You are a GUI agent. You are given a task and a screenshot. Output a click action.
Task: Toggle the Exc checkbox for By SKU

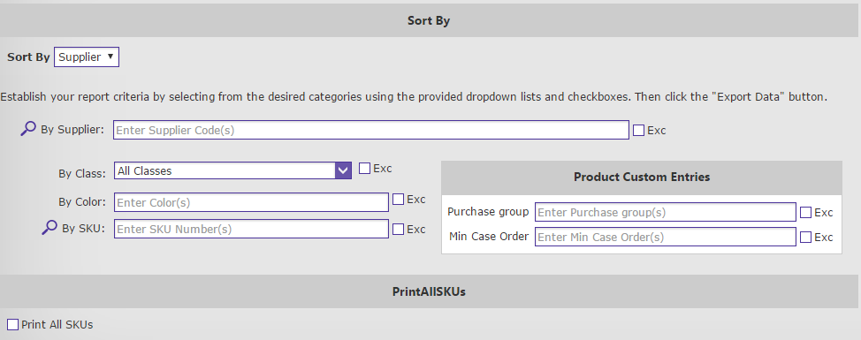coord(398,230)
